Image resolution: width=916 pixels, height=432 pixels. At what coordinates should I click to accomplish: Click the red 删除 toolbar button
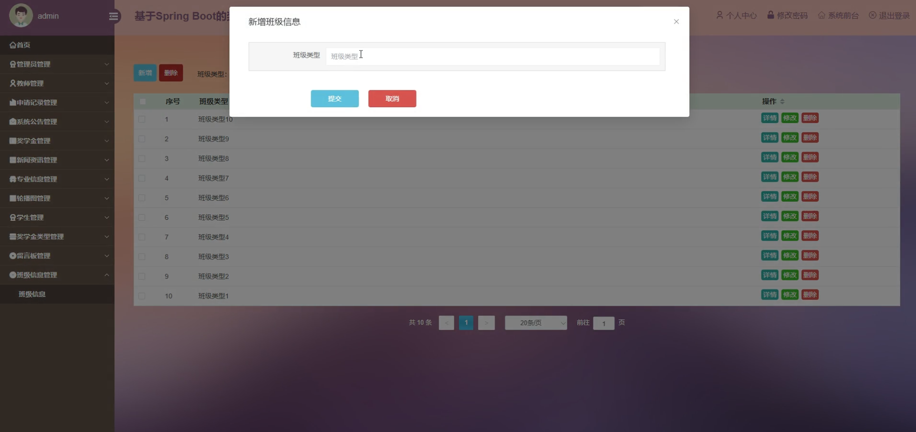(171, 73)
